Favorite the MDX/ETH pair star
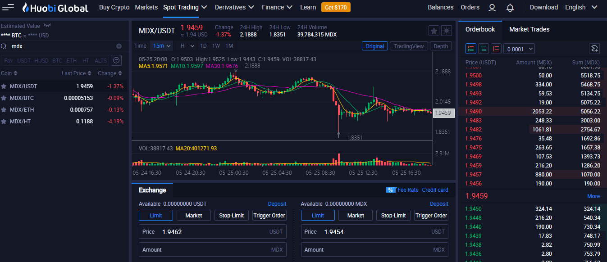 pos(4,110)
